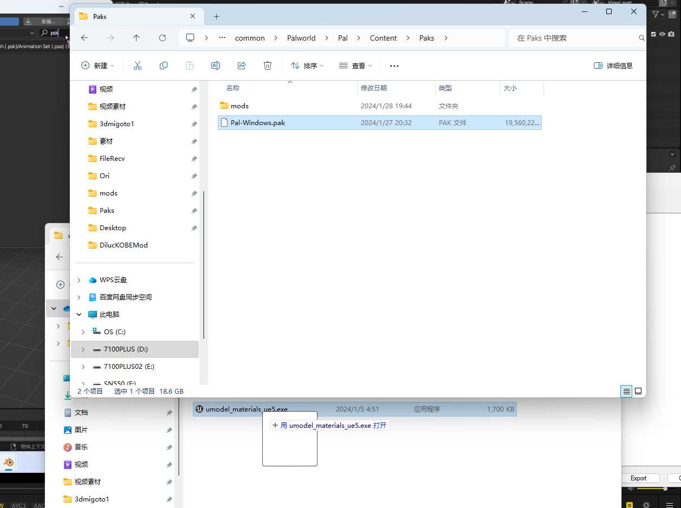
Task: Click the 在 Paks 中搜索 search box
Action: point(574,38)
